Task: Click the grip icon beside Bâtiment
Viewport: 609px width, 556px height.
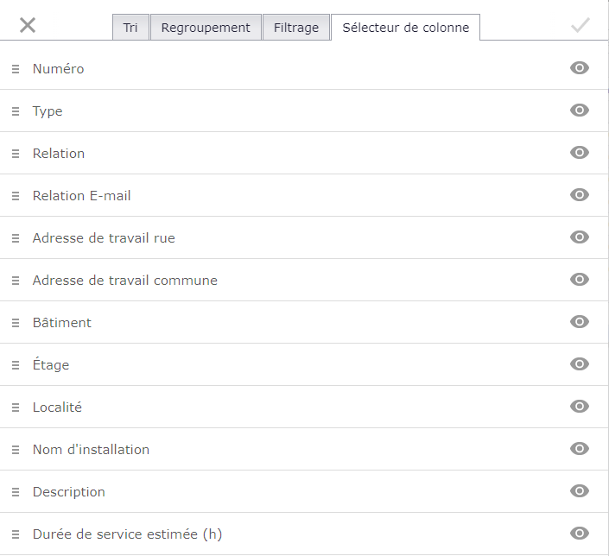Action: (x=16, y=323)
